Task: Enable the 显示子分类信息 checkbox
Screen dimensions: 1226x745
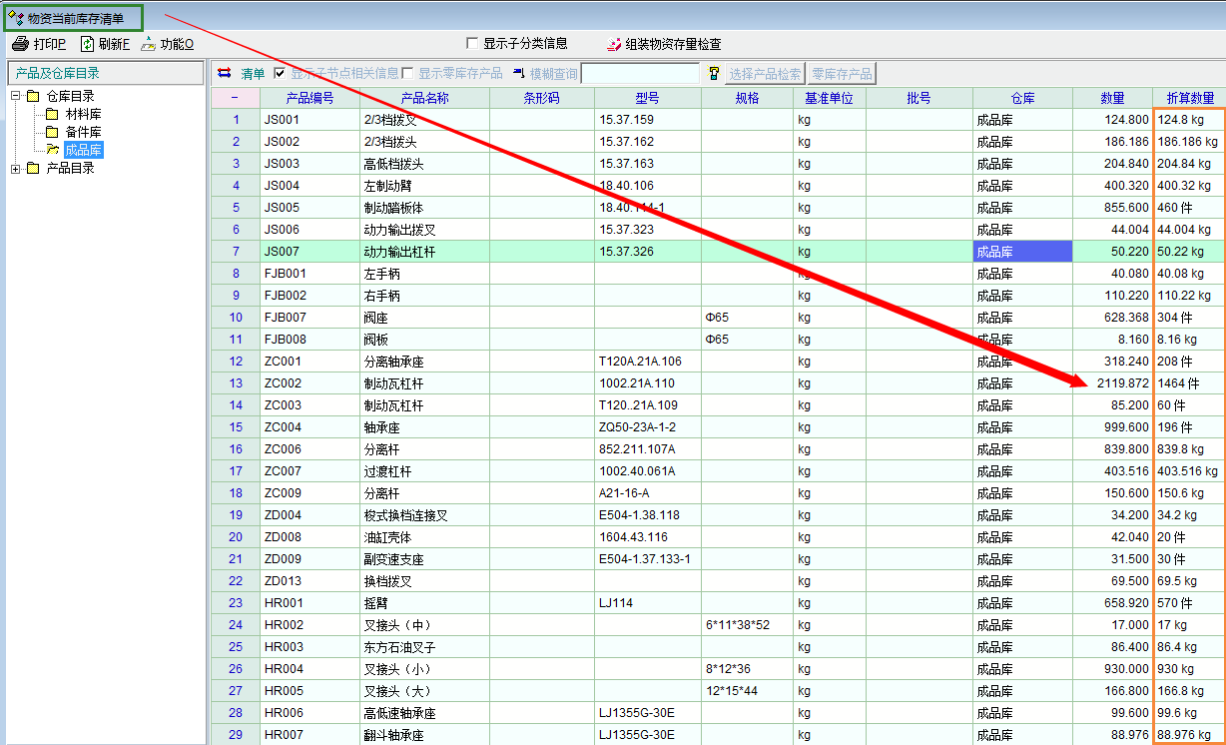Action: (x=472, y=44)
